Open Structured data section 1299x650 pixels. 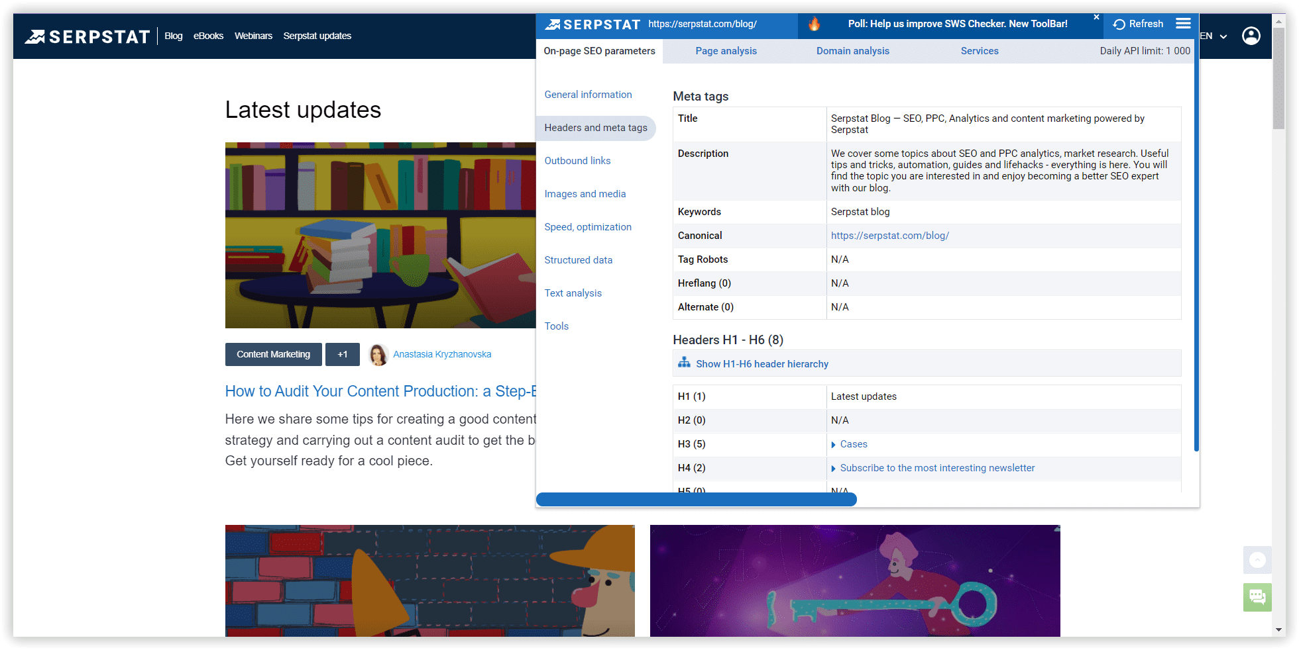coord(578,260)
